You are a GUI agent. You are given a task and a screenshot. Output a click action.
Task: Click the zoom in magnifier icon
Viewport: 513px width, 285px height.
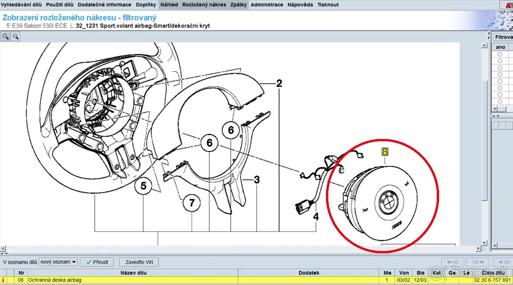click(6, 37)
